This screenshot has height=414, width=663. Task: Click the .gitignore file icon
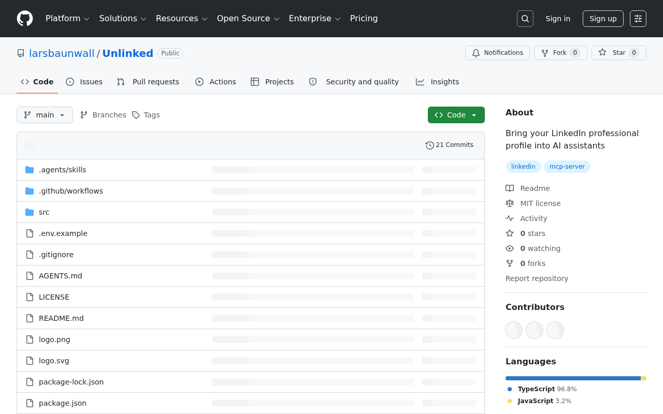click(30, 255)
